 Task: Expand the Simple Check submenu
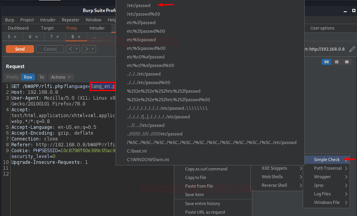[x=326, y=160]
